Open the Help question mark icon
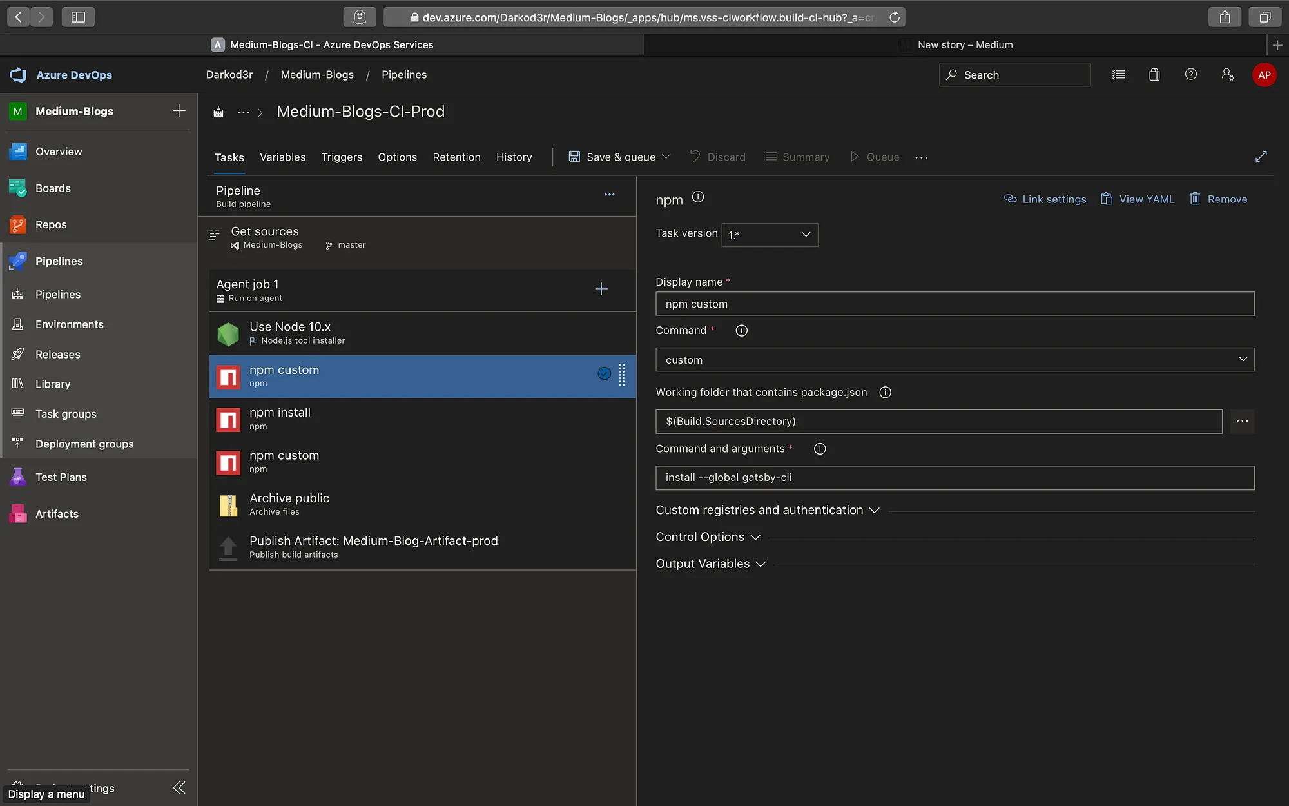 pos(1191,75)
